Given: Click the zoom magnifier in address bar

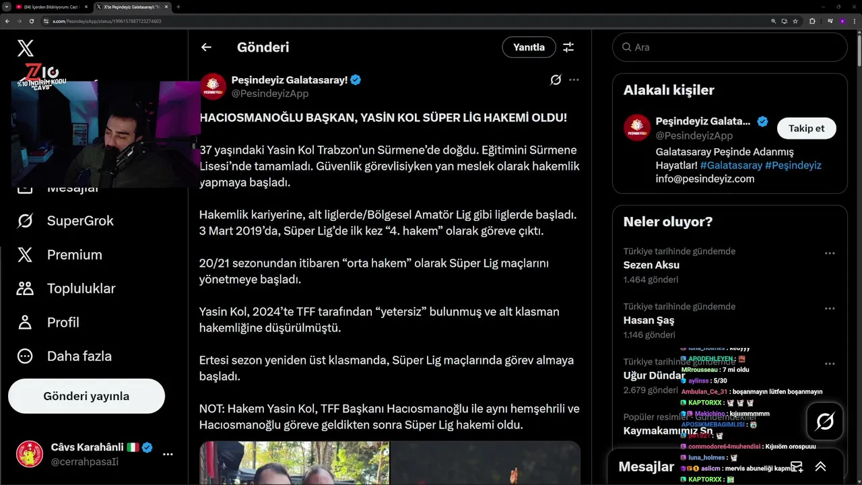Looking at the screenshot, I should point(774,21).
